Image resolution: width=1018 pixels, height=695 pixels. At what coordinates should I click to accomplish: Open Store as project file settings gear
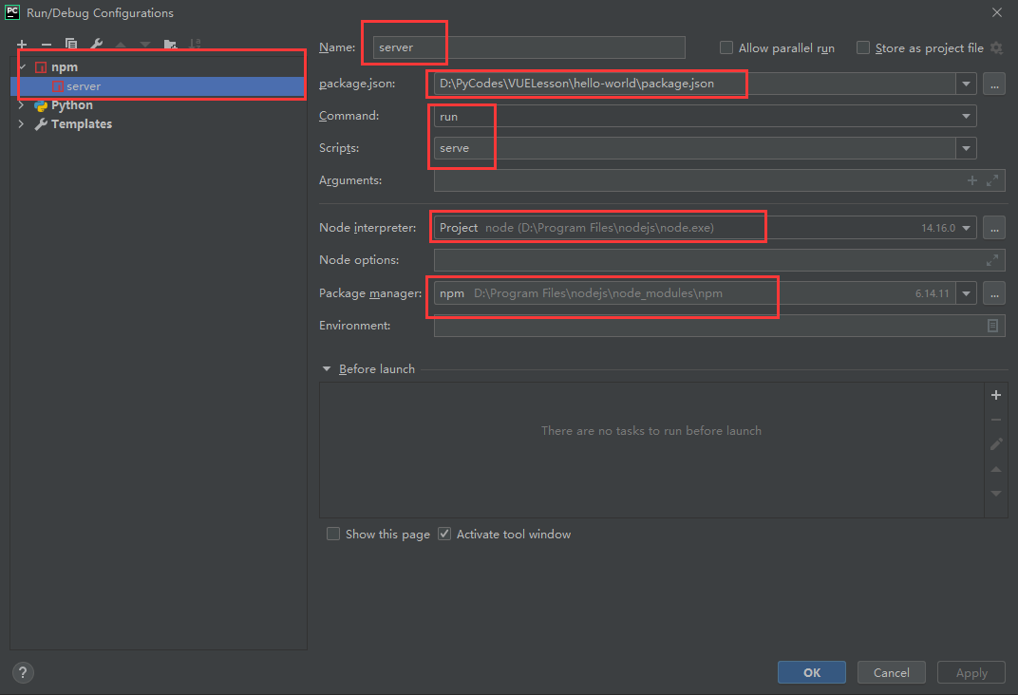996,48
